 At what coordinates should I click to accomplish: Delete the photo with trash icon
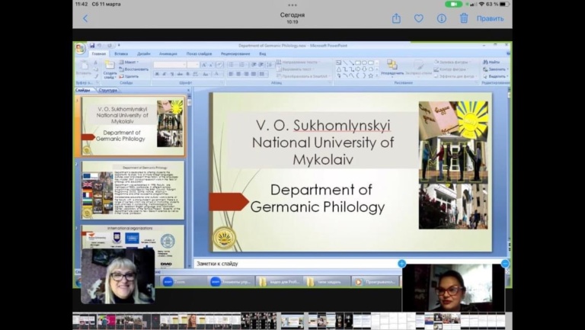[x=464, y=18]
